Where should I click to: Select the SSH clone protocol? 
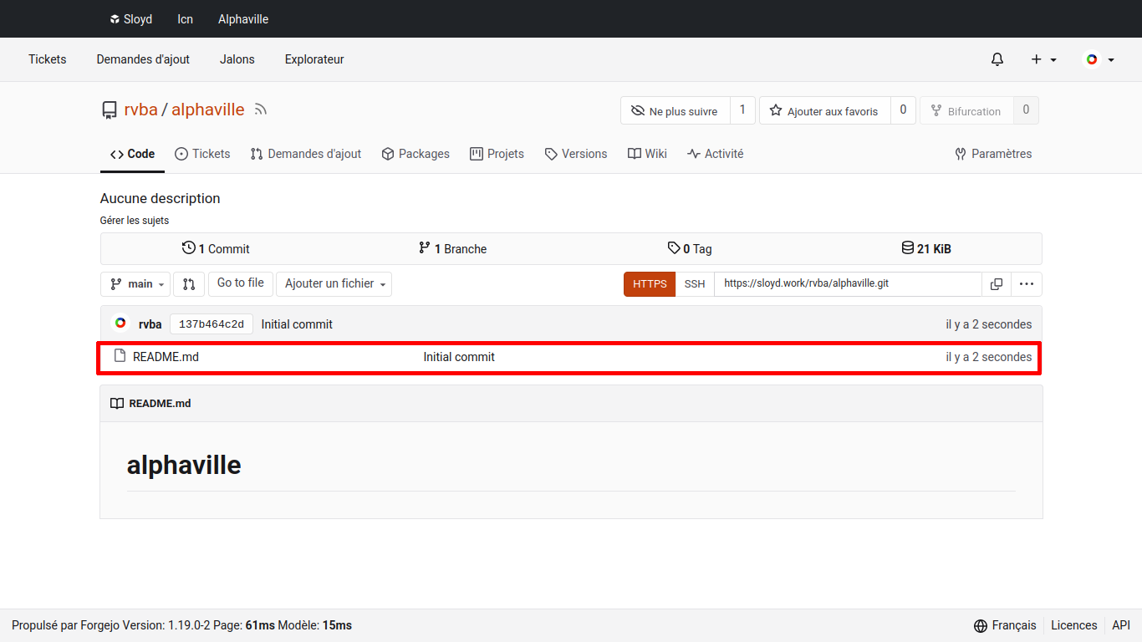pyautogui.click(x=694, y=284)
